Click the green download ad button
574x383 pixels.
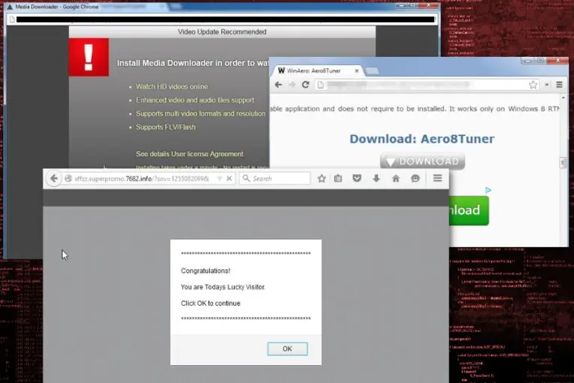point(469,210)
